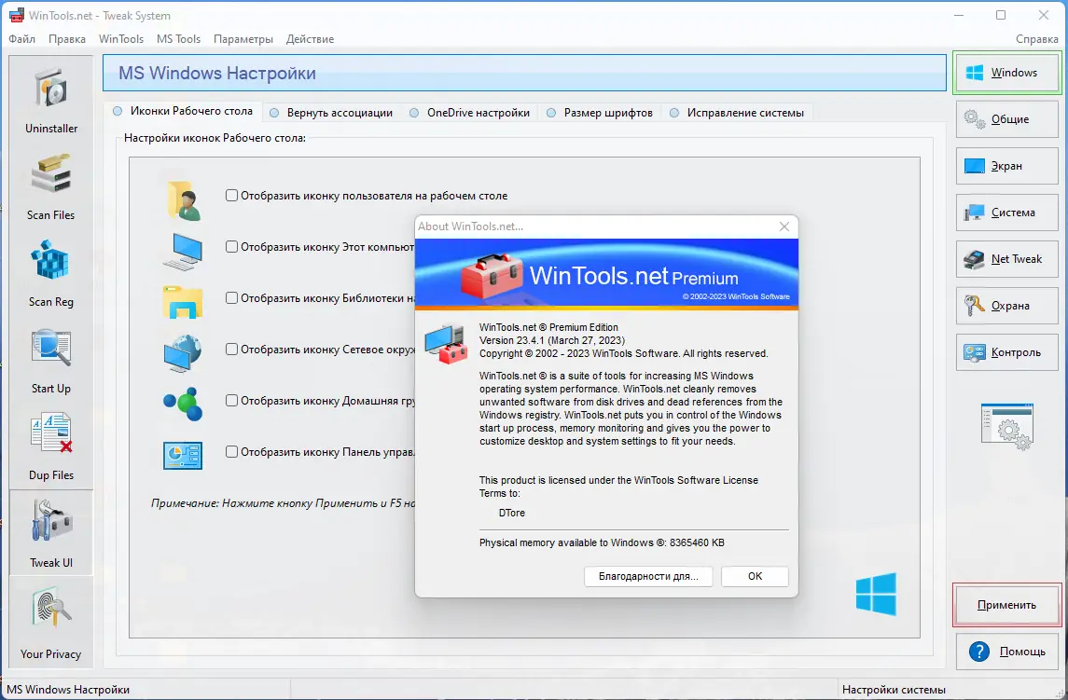Screen dimensions: 1068x700
Task: Check Отобразить иконку Домашняя группа
Action: [231, 401]
